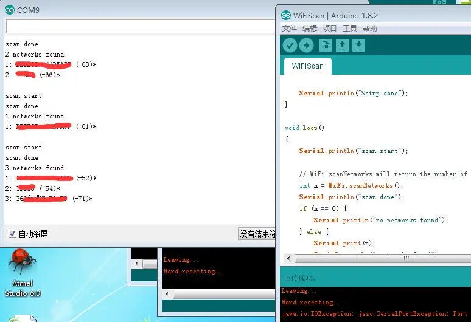
Task: Click the 'void loop()' line in the editor
Action: [304, 128]
